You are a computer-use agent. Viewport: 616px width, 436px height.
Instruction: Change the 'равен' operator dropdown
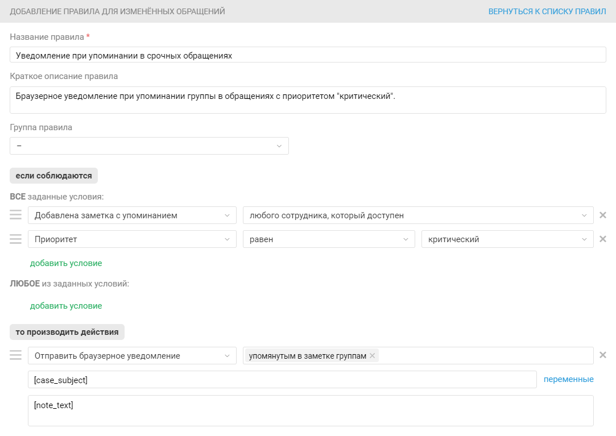(x=329, y=239)
